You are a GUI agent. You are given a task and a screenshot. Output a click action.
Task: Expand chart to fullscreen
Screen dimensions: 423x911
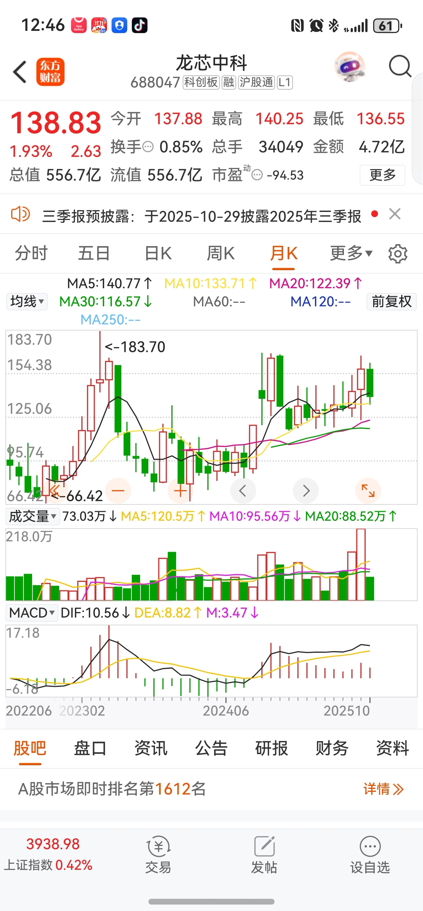tap(368, 491)
